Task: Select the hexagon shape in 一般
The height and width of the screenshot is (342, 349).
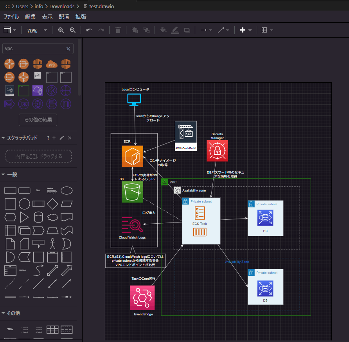Action: [10, 217]
